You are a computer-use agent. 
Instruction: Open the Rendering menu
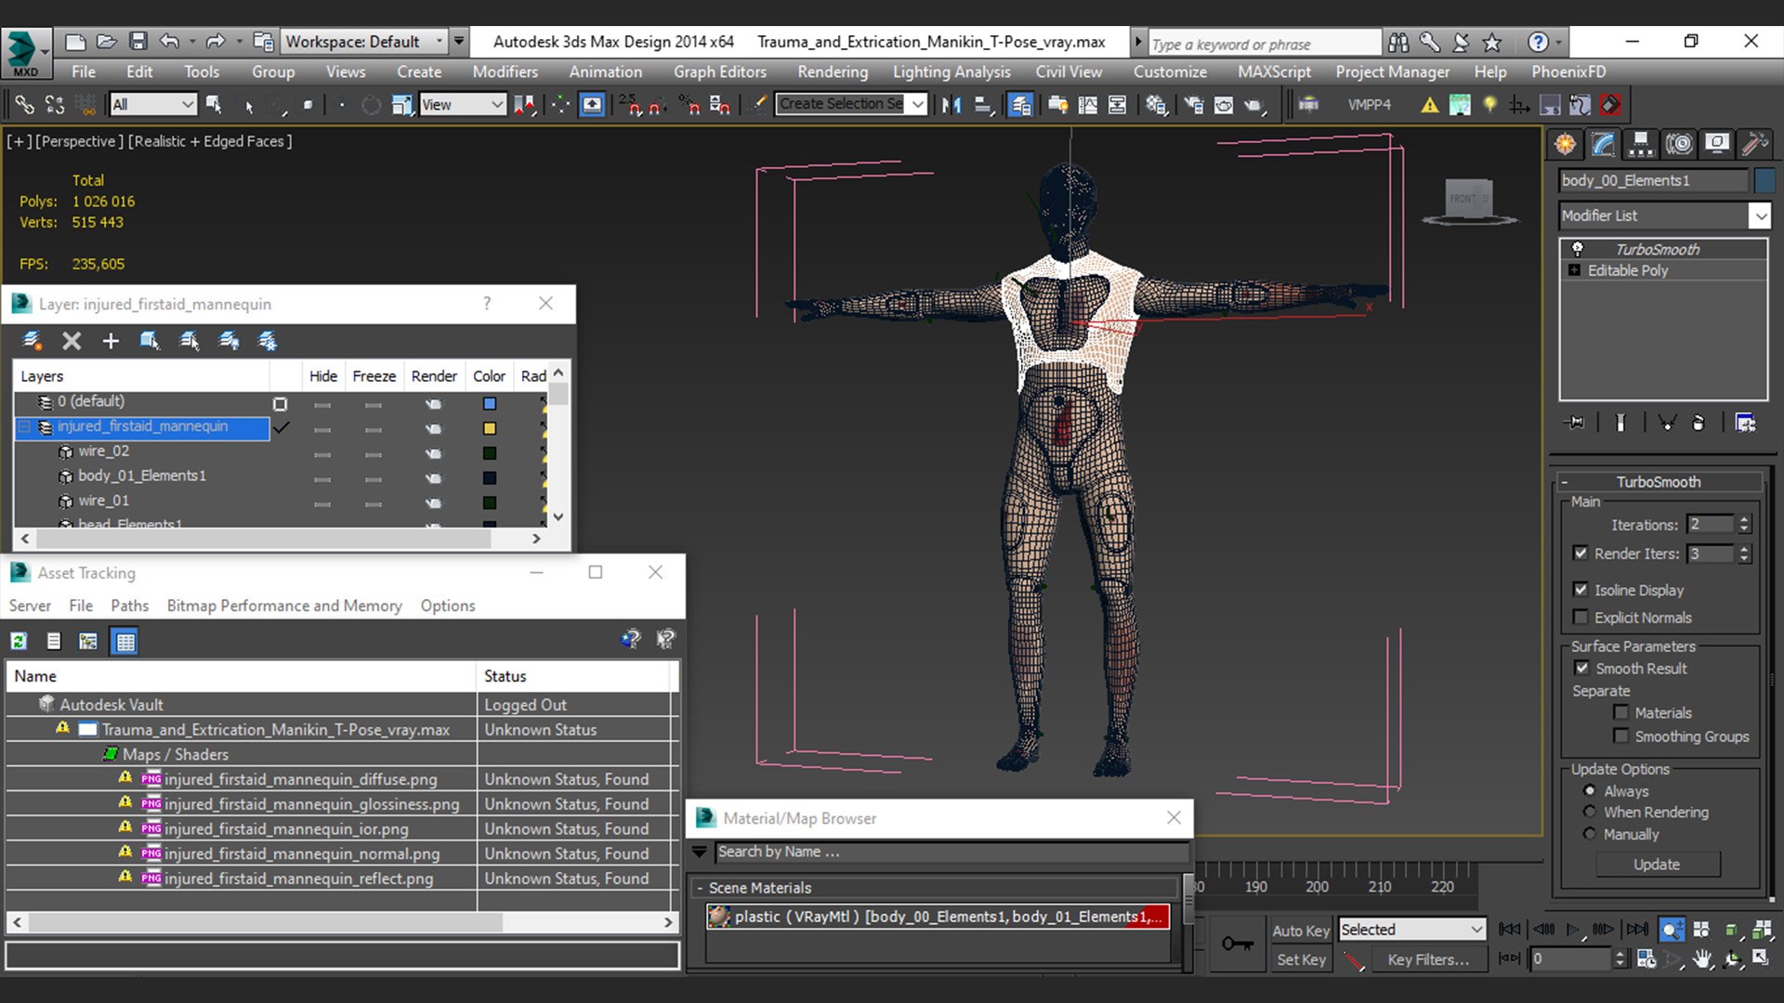pyautogui.click(x=833, y=72)
